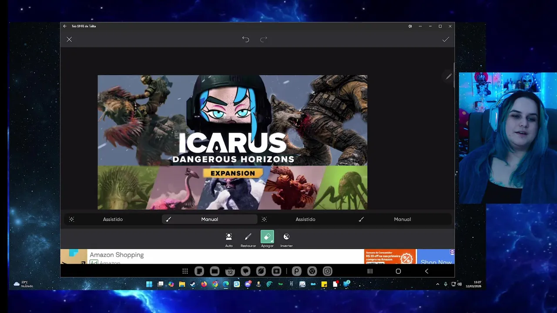This screenshot has height=313, width=557.
Task: Launch Samsung Notes from the tablet taskbar
Action: click(x=199, y=271)
